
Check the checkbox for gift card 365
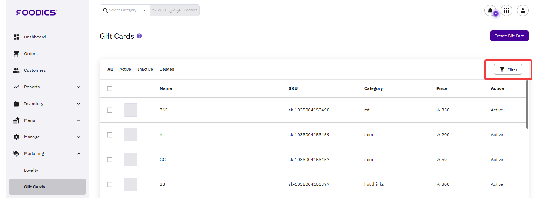(110, 110)
